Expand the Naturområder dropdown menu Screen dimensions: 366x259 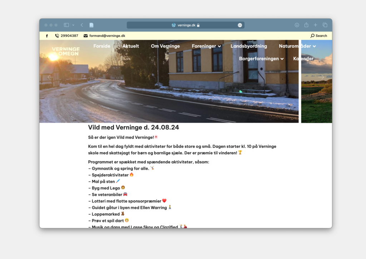[x=297, y=46]
